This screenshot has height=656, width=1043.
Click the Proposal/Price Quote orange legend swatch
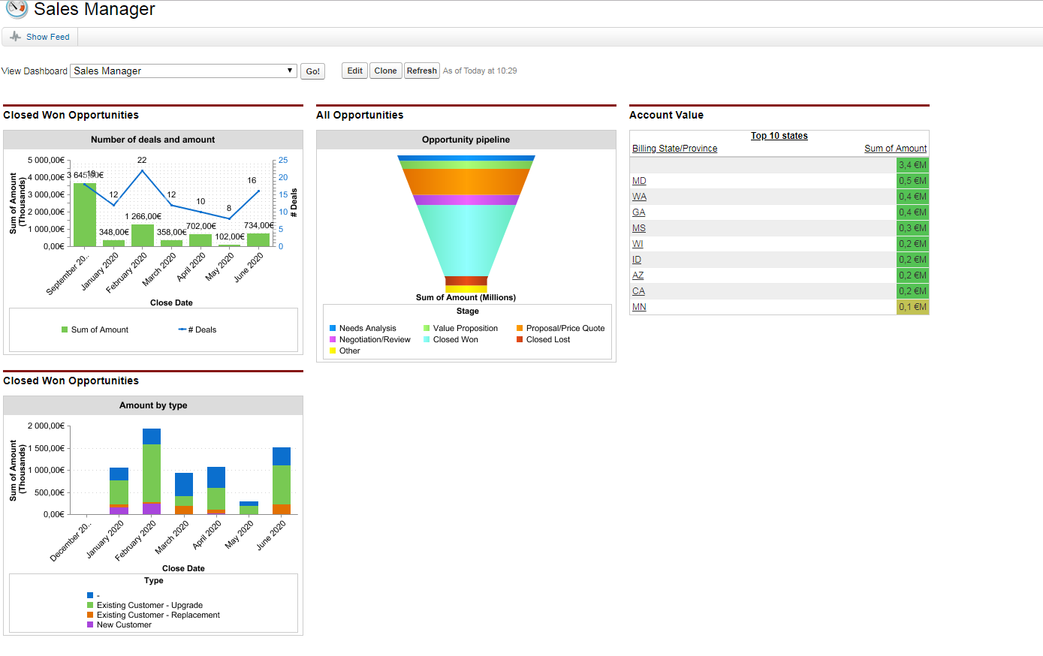tap(520, 328)
